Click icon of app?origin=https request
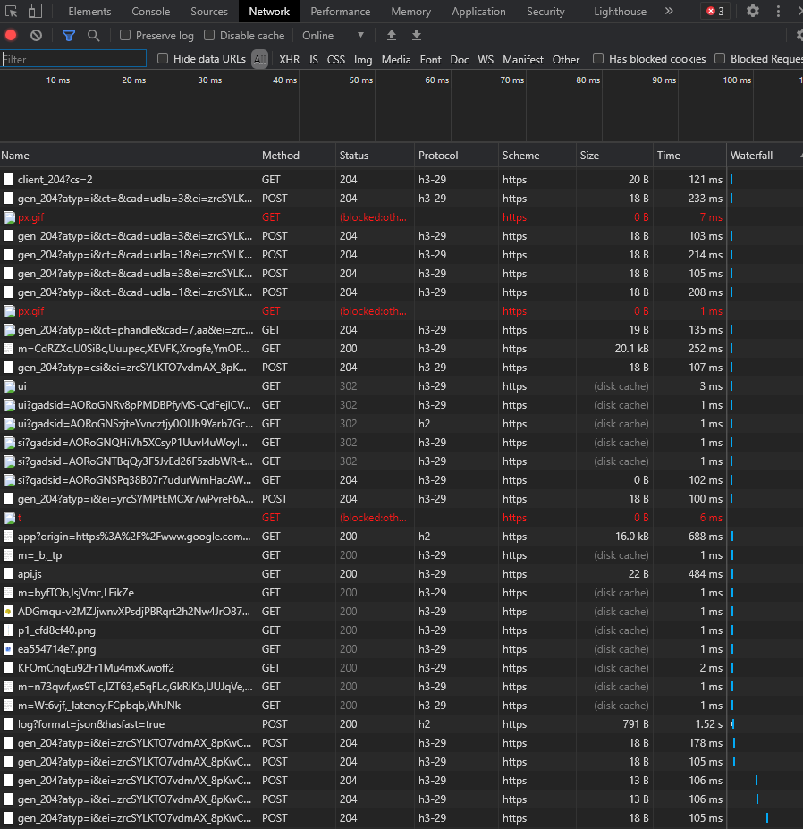 click(8, 537)
